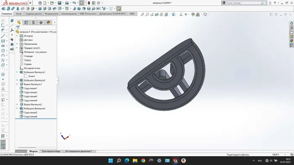Select the Скругление5 feature in the tree

tap(30, 113)
